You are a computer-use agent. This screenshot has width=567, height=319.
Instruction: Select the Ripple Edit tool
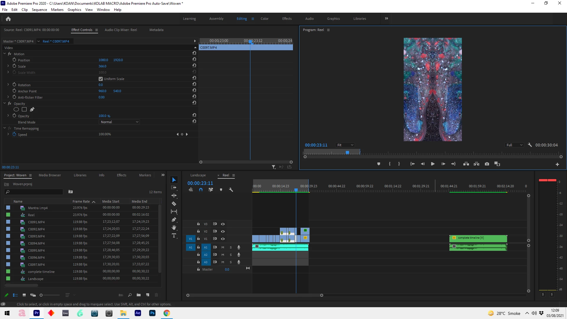[x=174, y=196]
